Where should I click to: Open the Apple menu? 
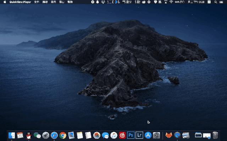point(5,2)
